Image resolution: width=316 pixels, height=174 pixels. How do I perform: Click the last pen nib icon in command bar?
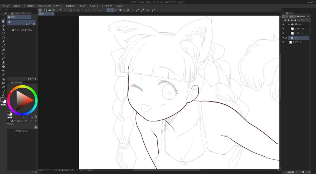tap(153, 10)
